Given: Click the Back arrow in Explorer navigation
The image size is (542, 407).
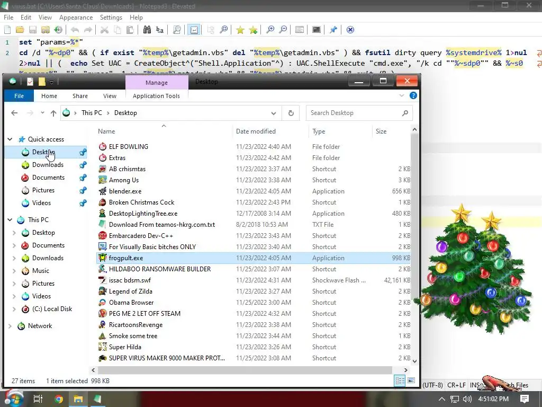Looking at the screenshot, I should coord(14,113).
